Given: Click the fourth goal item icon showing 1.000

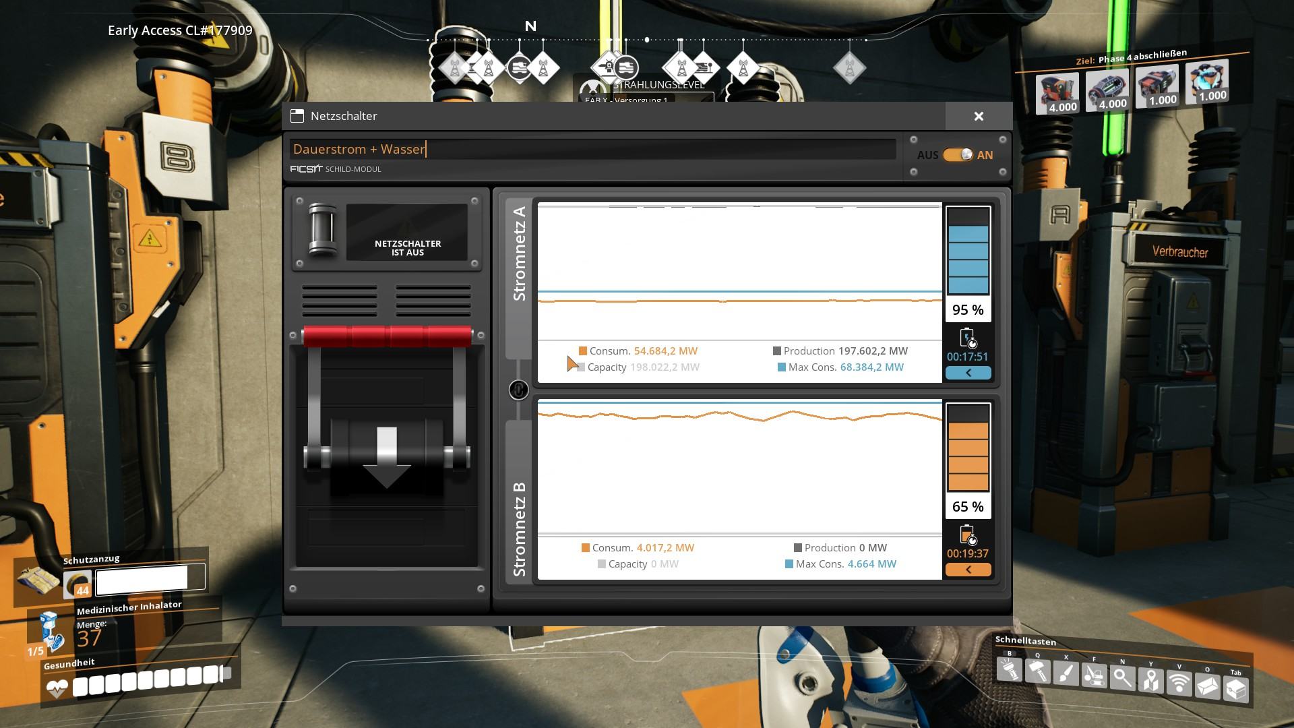Looking at the screenshot, I should pos(1206,82).
